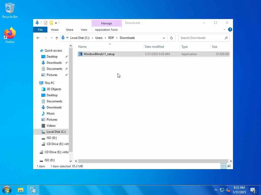261x195 pixels.
Task: Open the Windows Start button
Action: [7, 190]
